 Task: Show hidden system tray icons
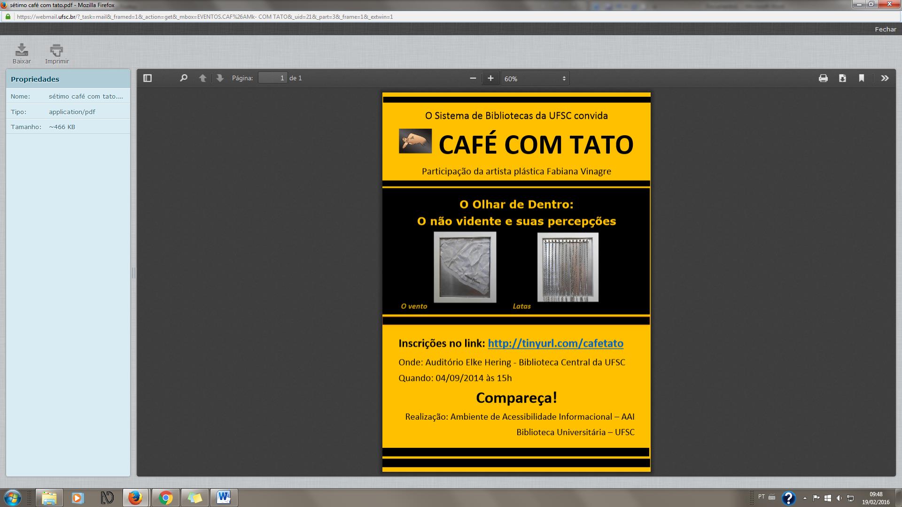tap(805, 498)
